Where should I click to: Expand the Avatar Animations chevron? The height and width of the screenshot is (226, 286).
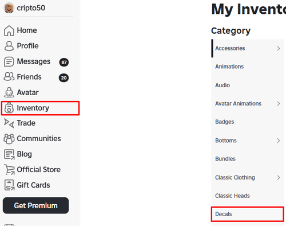pos(279,104)
